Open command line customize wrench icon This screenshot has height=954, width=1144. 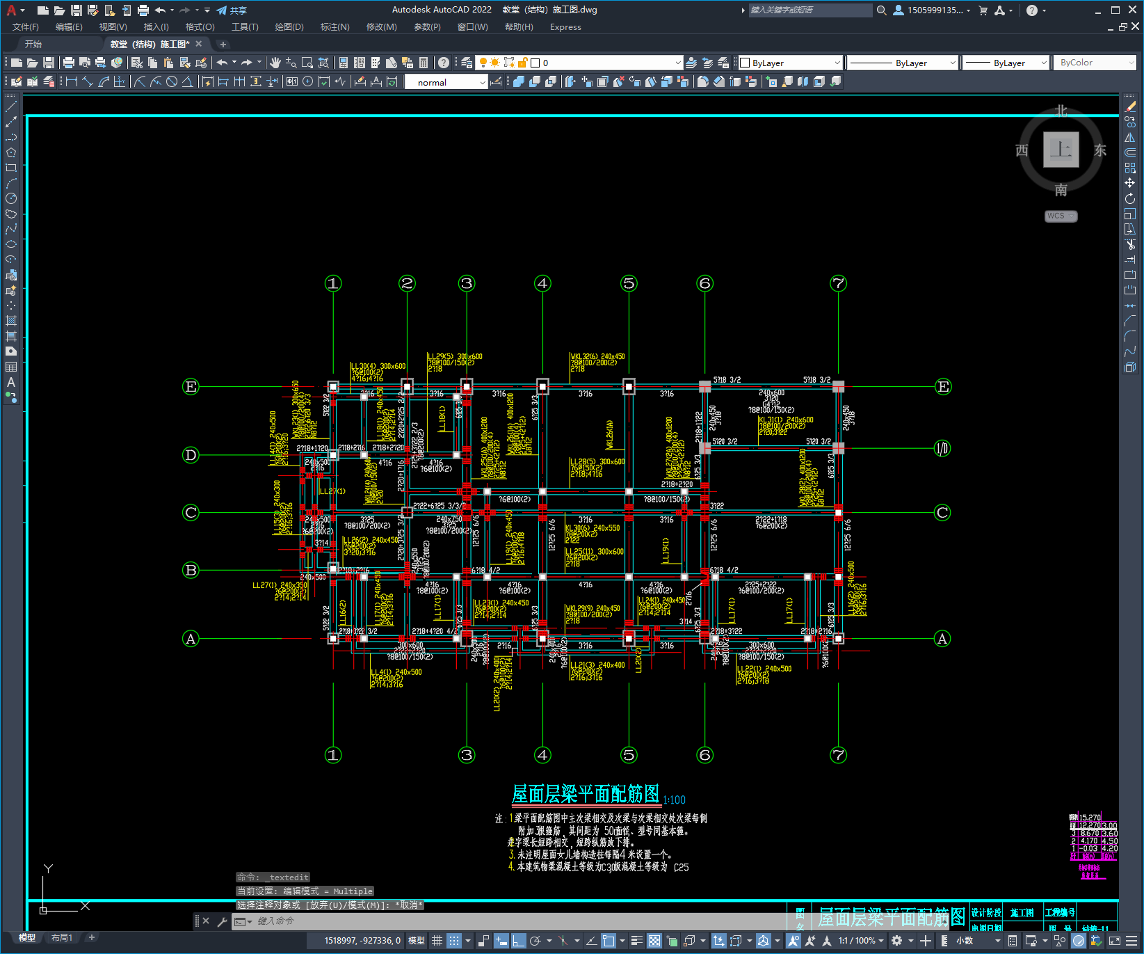tap(223, 921)
